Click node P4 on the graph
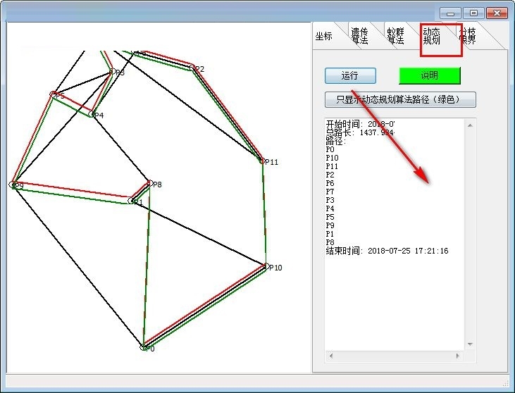 tap(92, 114)
